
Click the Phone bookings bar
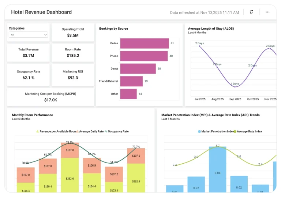pyautogui.click(x=144, y=56)
